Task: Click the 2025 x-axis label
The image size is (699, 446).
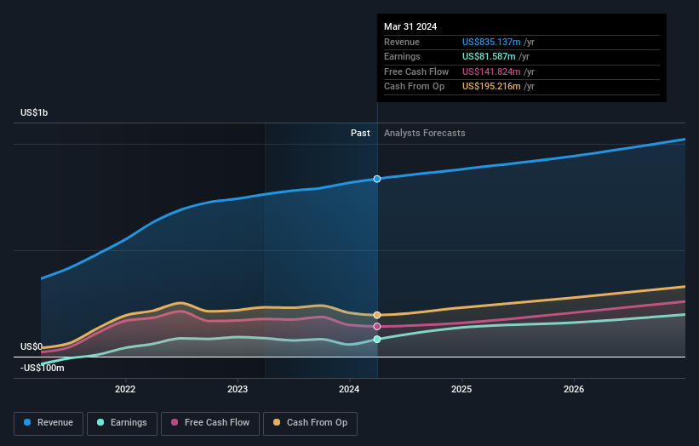Action: tap(461, 389)
